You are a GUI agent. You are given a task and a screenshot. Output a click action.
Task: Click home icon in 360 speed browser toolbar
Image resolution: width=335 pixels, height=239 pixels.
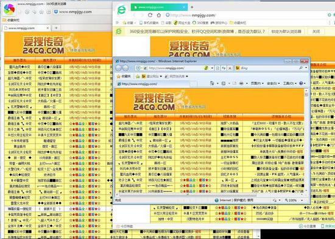[41, 12]
